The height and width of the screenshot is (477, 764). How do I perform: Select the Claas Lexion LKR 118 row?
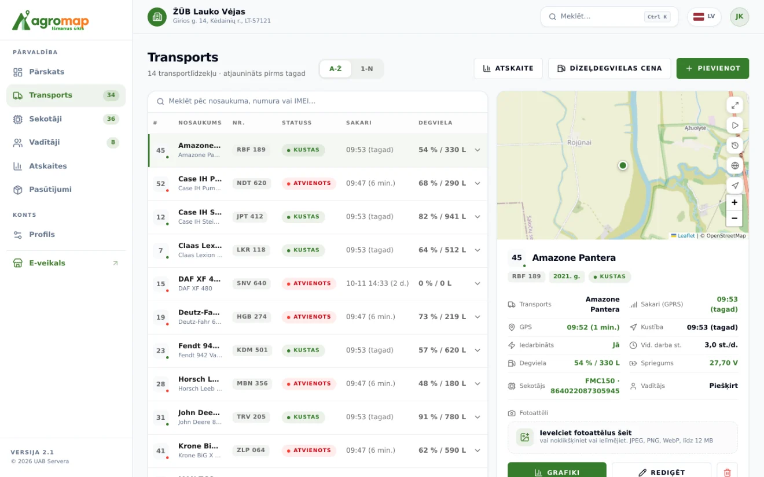[318, 250]
